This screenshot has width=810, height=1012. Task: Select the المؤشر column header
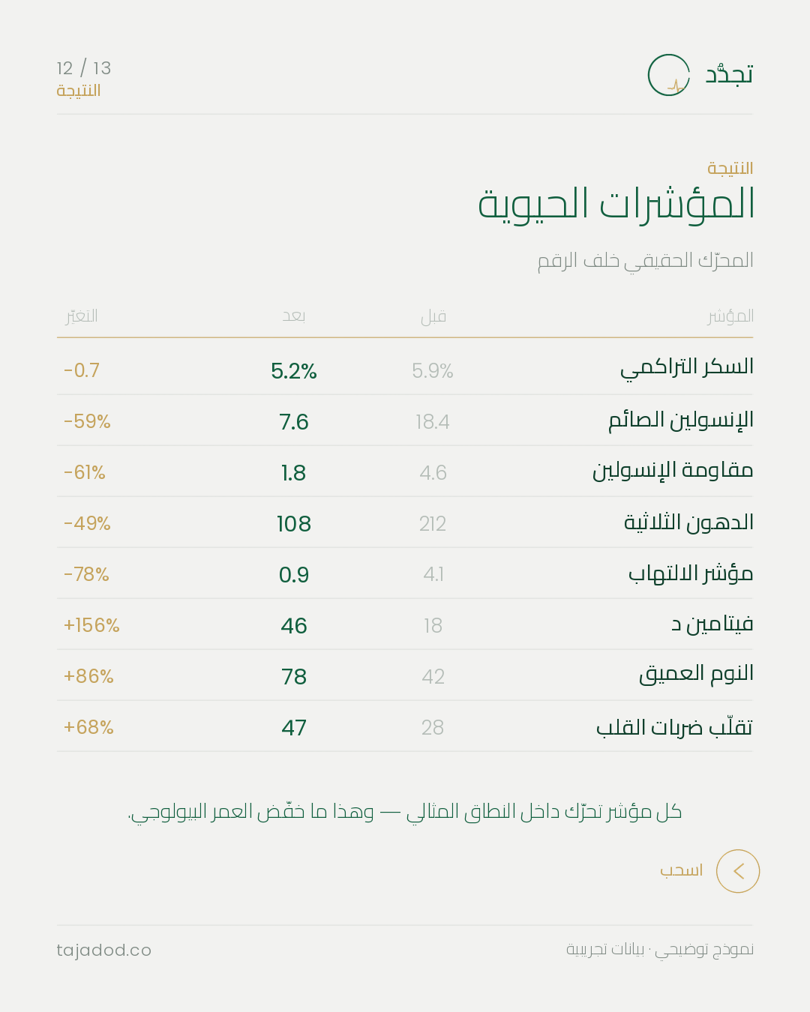pyautogui.click(x=730, y=316)
